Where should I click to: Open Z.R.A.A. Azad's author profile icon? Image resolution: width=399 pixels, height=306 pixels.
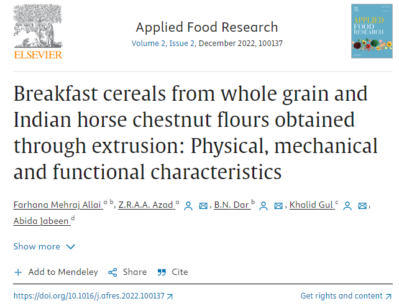pyautogui.click(x=188, y=206)
